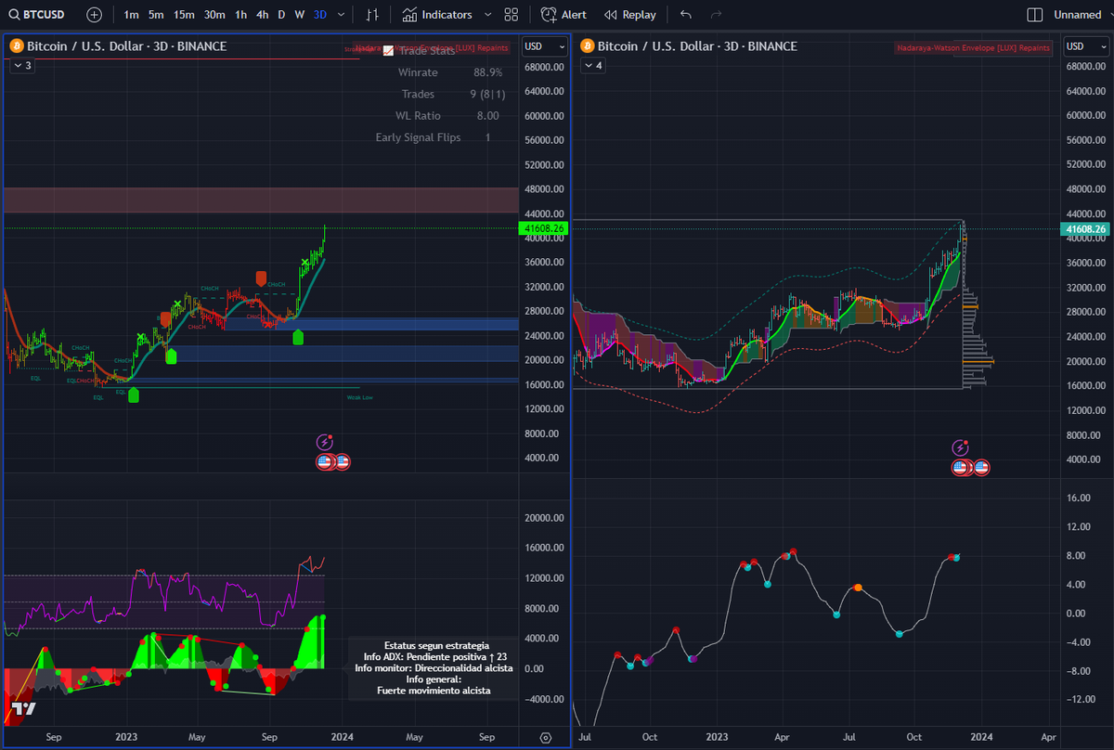Expand the timeframe interval dropdown
Image resolution: width=1114 pixels, height=750 pixels.
[342, 15]
